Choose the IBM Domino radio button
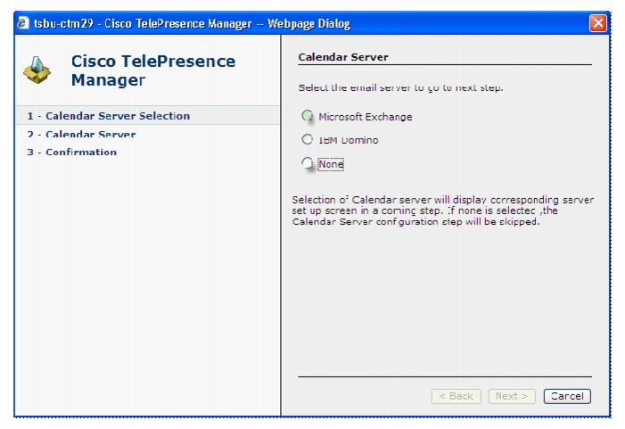This screenshot has height=429, width=625. tap(307, 139)
